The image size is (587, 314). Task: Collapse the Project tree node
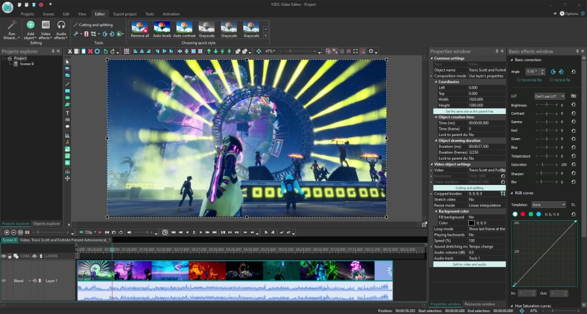[x=4, y=59]
